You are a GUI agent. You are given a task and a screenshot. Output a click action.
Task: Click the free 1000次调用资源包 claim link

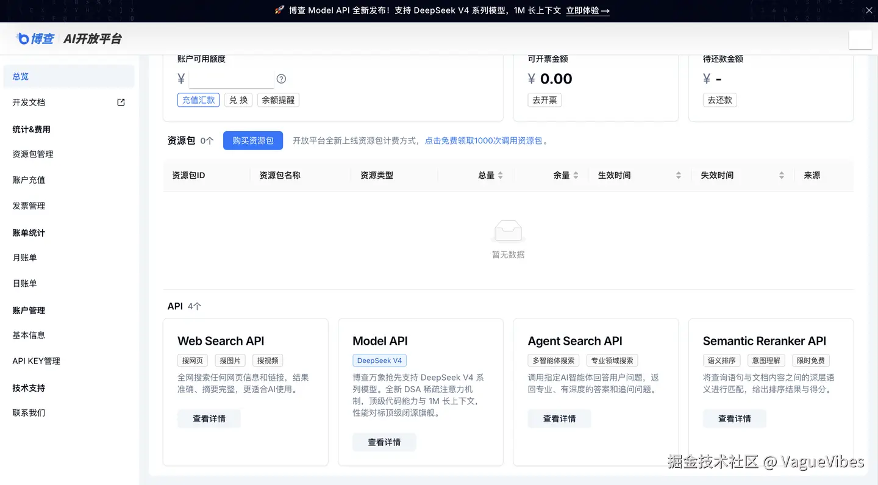click(x=484, y=141)
